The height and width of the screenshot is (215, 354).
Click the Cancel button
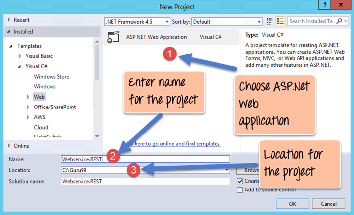[328, 203]
